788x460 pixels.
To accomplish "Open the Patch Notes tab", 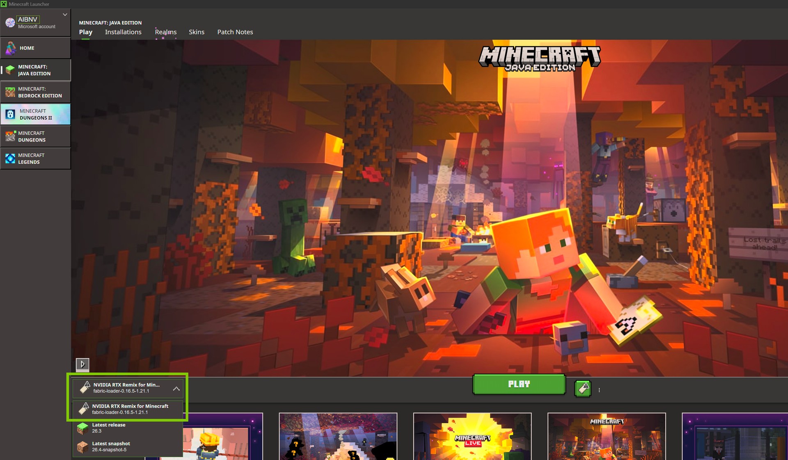I will pyautogui.click(x=235, y=32).
